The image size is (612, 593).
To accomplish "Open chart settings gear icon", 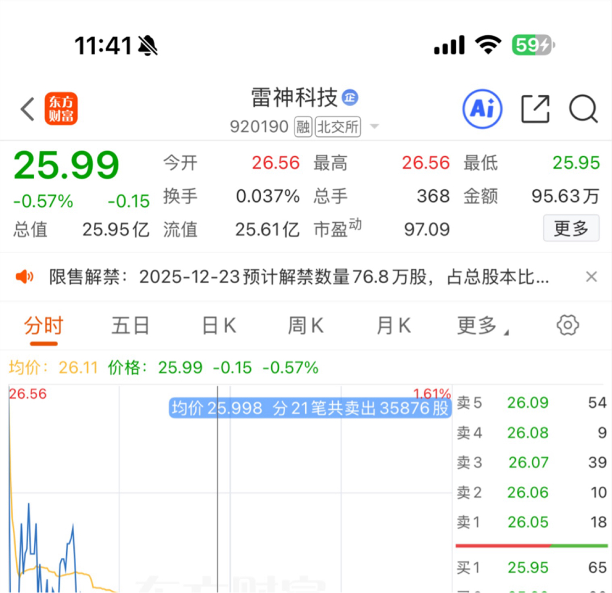I will (568, 325).
